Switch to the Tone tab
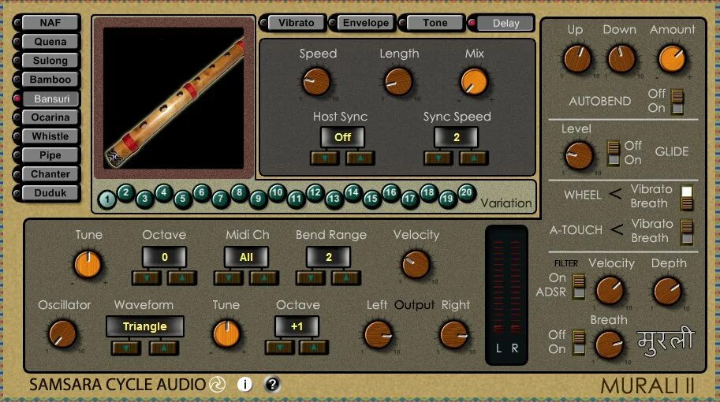This screenshot has width=720, height=402. pos(435,23)
